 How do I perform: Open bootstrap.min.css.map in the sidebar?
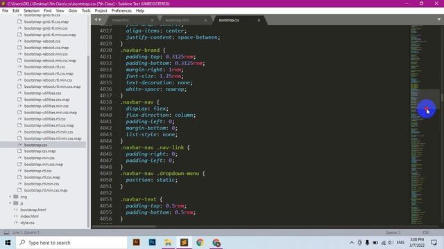[x=44, y=165]
